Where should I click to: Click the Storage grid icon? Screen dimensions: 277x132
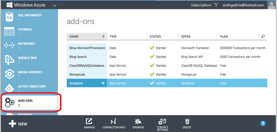pyautogui.click(x=9, y=31)
